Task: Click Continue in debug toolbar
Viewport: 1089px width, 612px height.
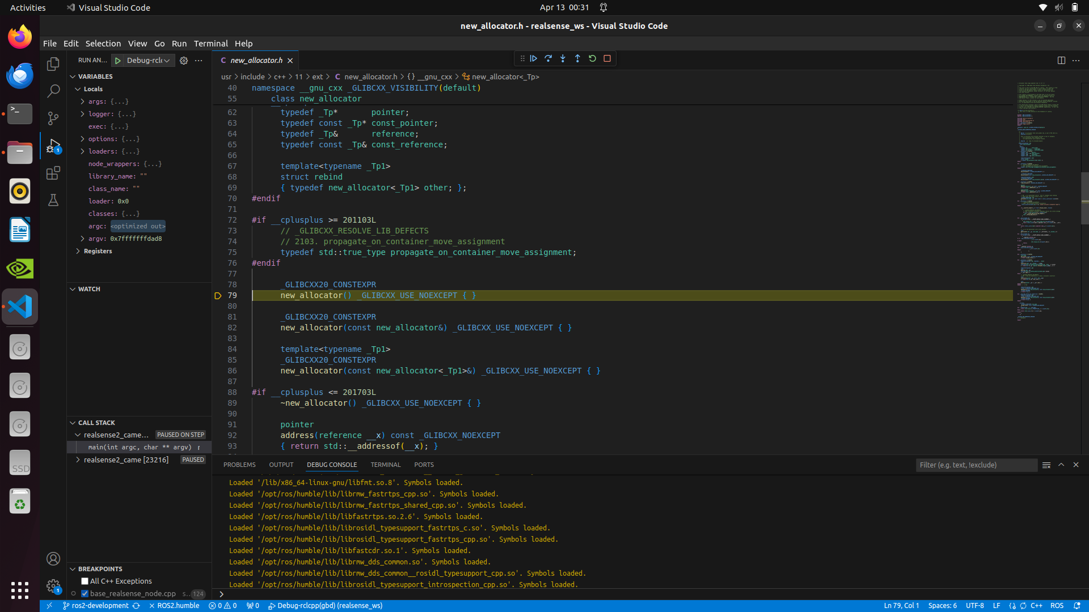Action: click(534, 58)
